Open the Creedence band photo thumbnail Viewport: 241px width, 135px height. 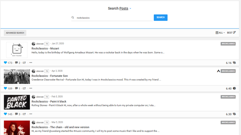point(17,76)
